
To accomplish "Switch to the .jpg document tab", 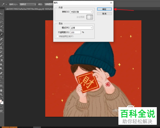I will click(29, 9).
